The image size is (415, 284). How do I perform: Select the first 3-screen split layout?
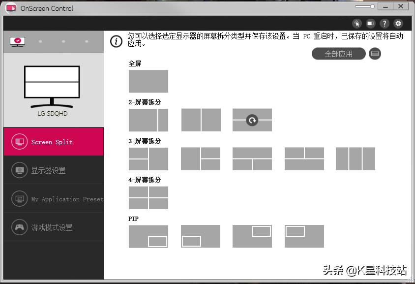[x=148, y=158]
